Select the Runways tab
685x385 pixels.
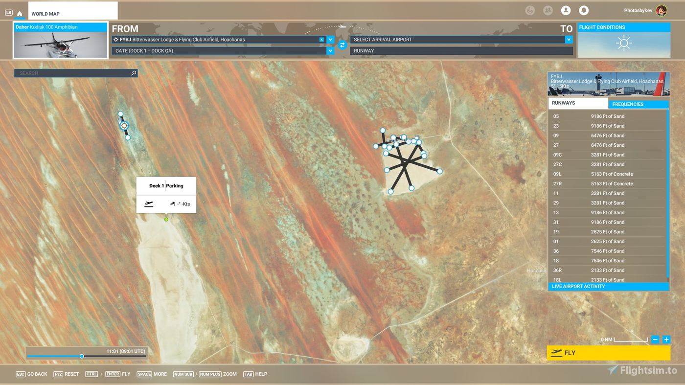pyautogui.click(x=578, y=103)
